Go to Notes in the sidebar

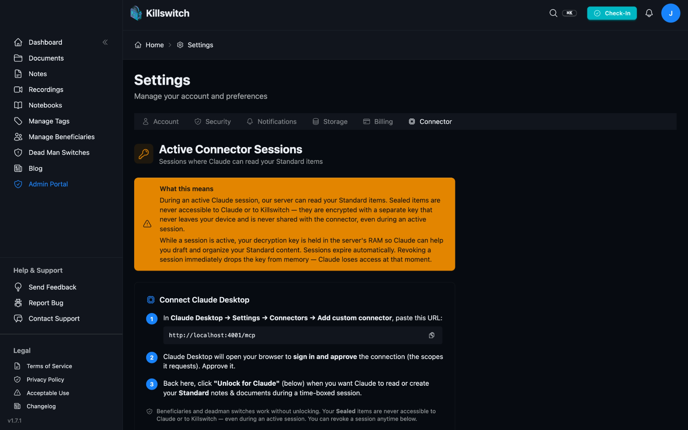[x=38, y=74]
